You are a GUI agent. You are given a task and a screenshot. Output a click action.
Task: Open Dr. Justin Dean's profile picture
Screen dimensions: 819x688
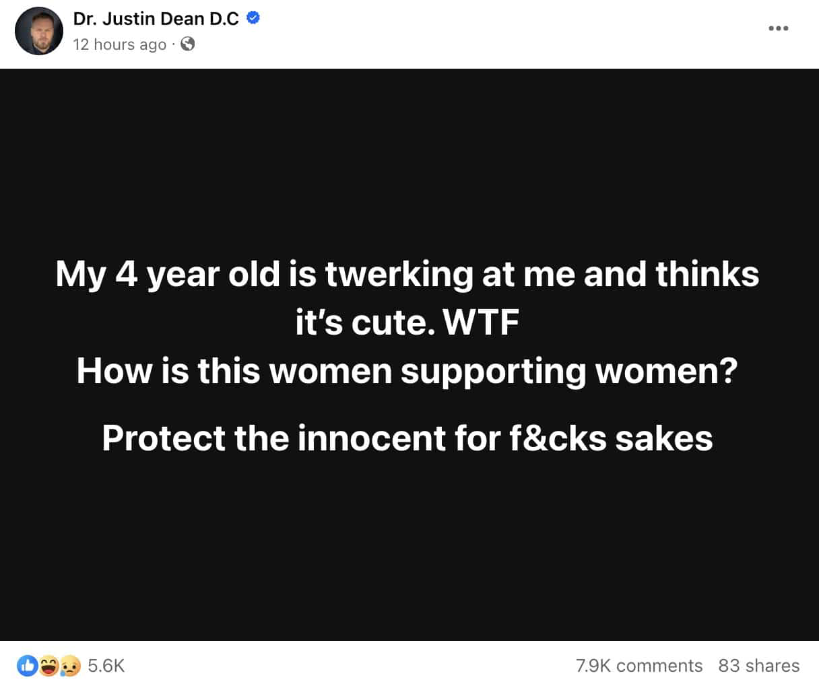(x=39, y=32)
